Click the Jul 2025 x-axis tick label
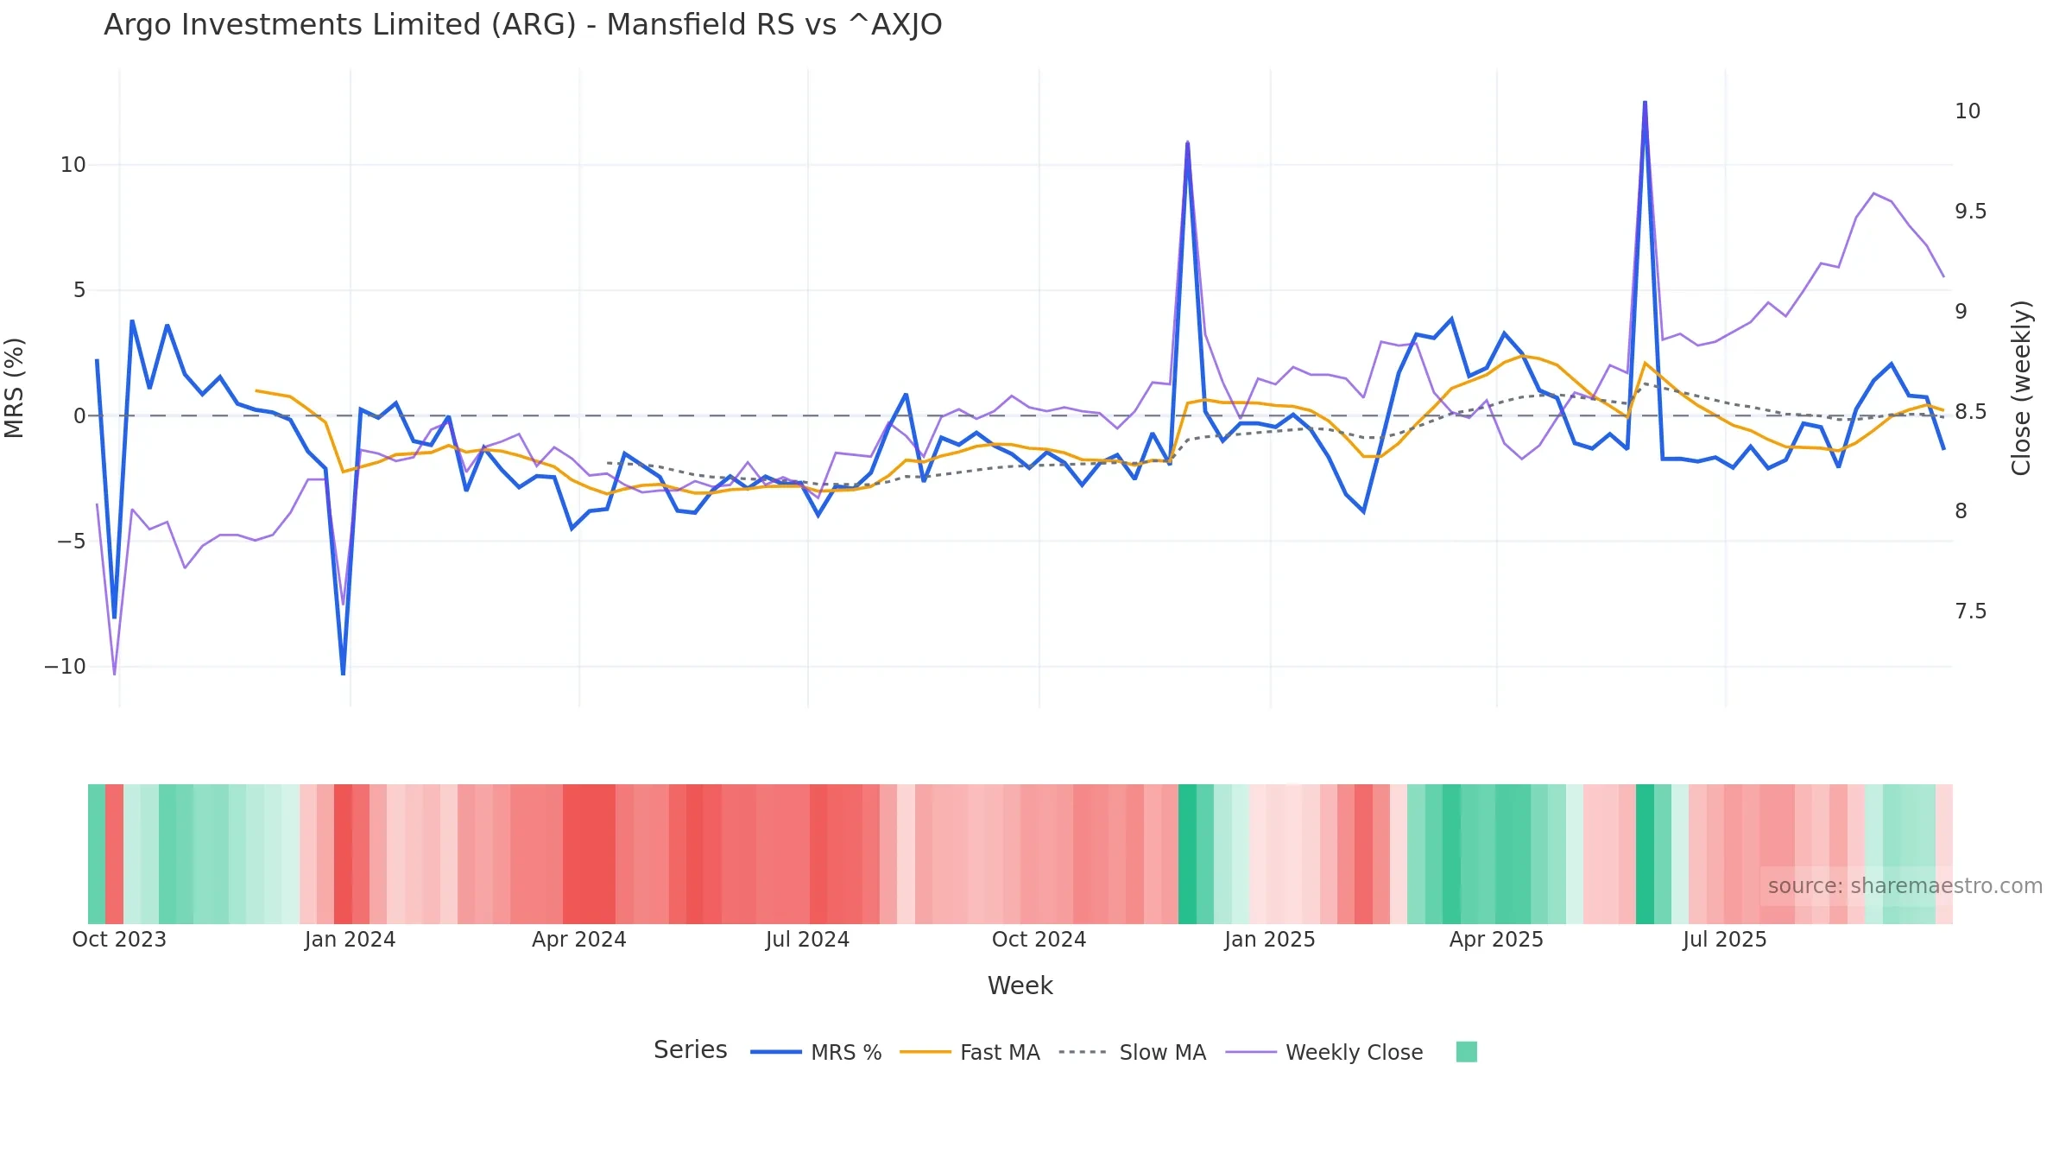Screen dimensions: 2072x1166 (1725, 940)
